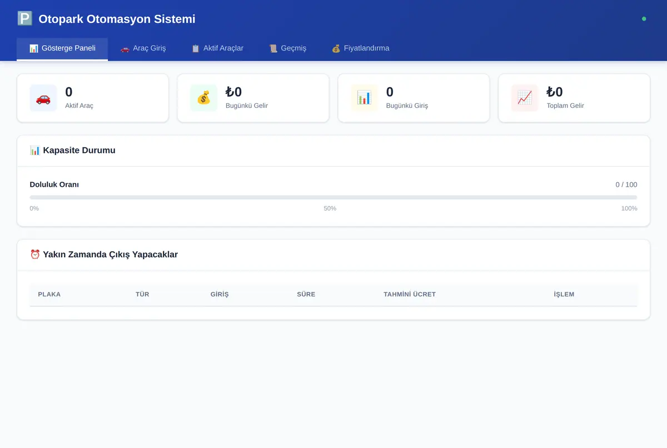
Task: Click the SÜRE column header
Action: [306, 294]
